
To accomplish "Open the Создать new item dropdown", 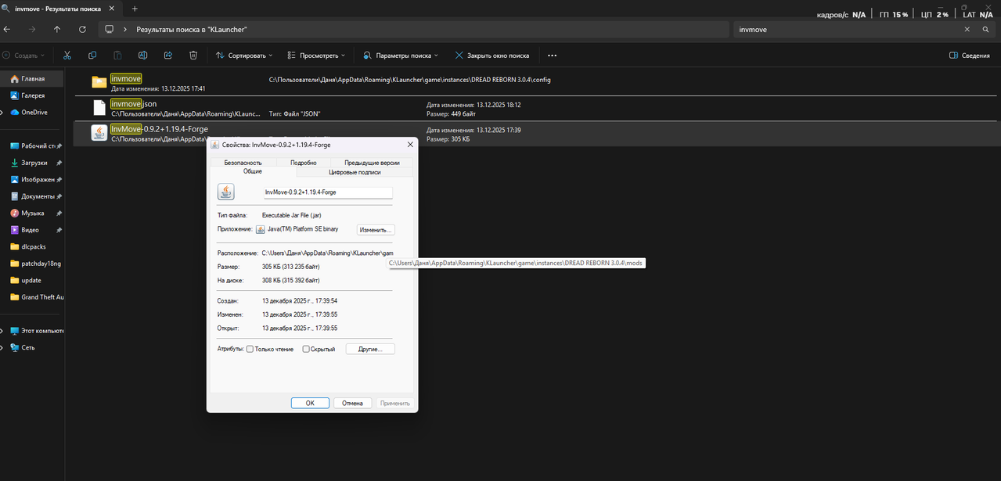I will 23,56.
